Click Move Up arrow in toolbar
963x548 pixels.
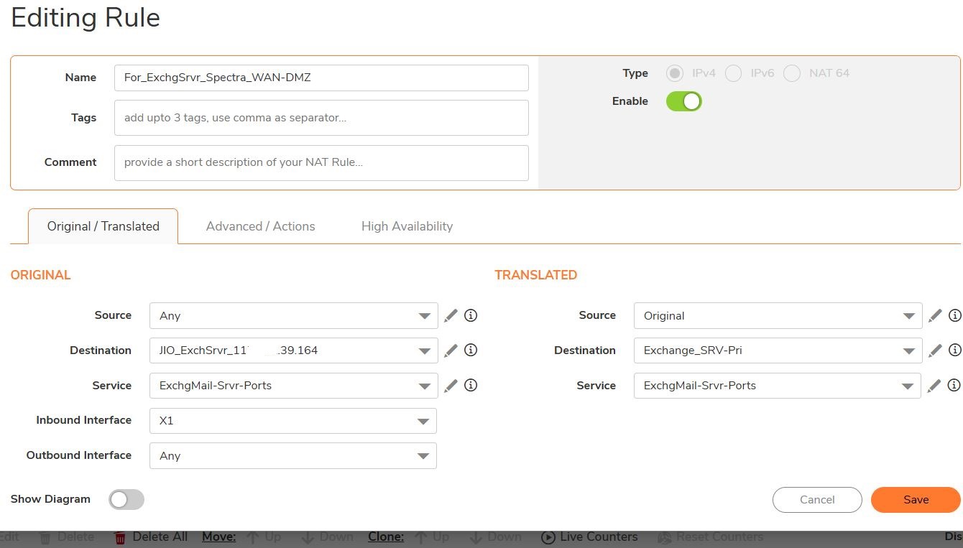click(252, 537)
